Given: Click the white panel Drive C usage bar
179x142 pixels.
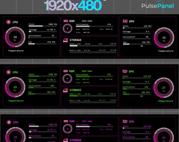Looking at the screenshot, I should 93,46.
